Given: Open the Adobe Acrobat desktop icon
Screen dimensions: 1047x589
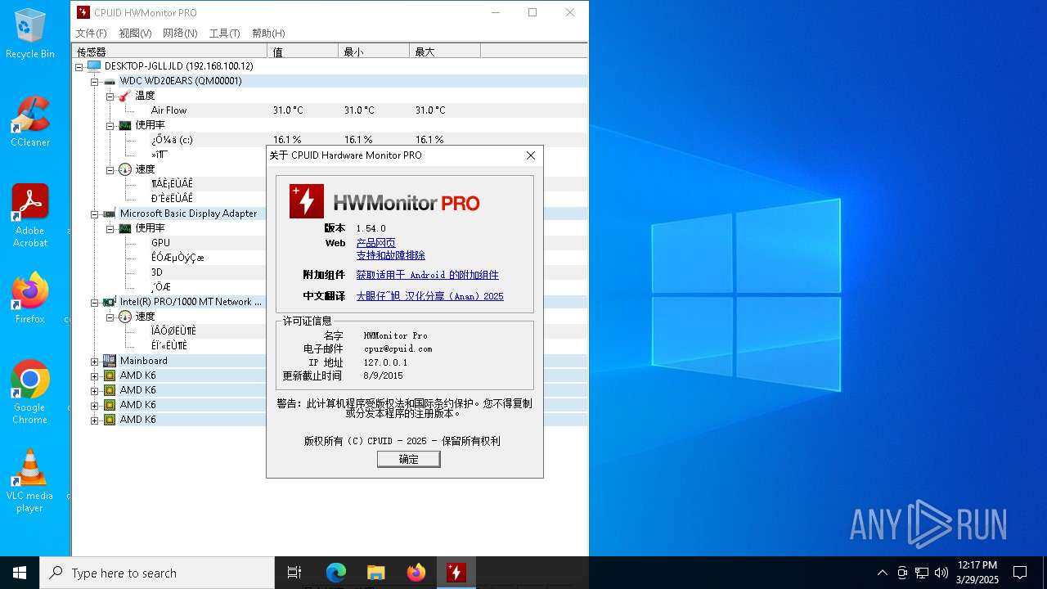Looking at the screenshot, I should [x=30, y=215].
